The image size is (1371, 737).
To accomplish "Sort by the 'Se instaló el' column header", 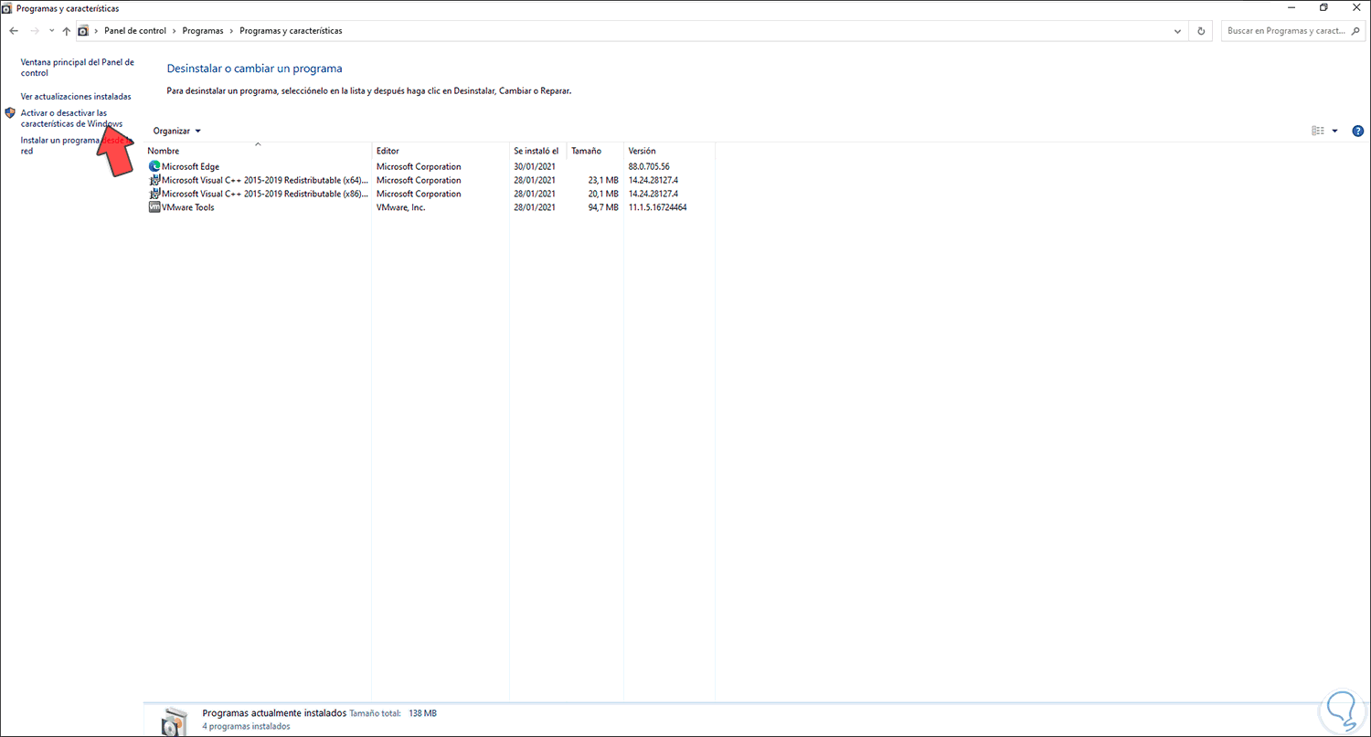I will click(x=537, y=151).
